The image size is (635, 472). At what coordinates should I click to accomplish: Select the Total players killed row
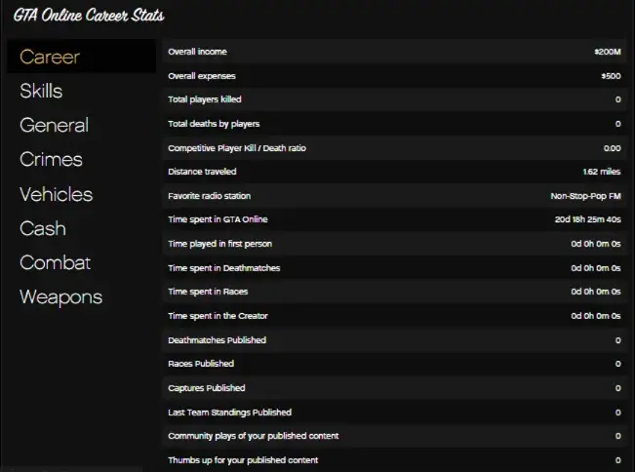394,99
